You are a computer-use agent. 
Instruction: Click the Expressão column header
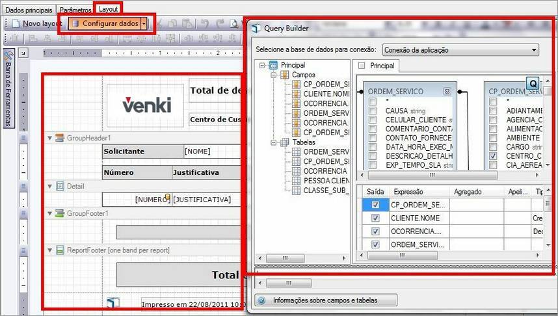(x=419, y=192)
